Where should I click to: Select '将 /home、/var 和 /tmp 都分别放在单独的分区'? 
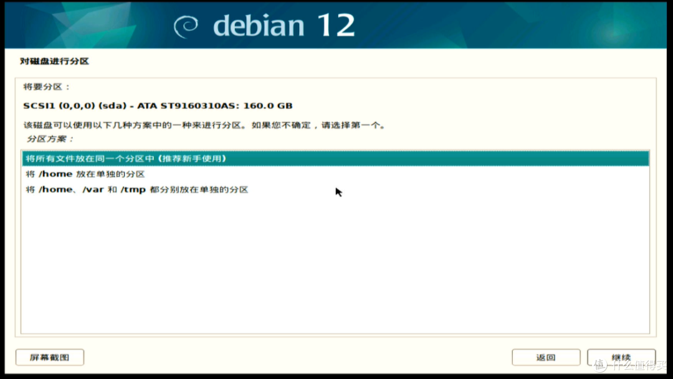coord(137,189)
